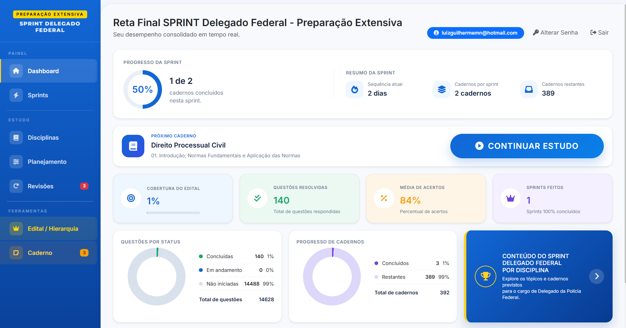Screen dimensions: 626x328
Task: Click the layers icon for Cadernos por sprint
Action: point(441,89)
